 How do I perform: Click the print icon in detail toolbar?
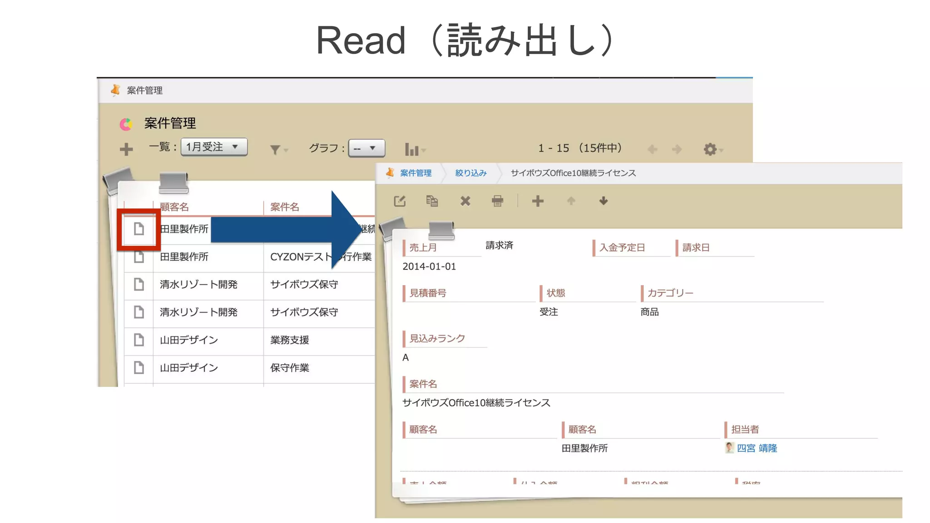(498, 201)
